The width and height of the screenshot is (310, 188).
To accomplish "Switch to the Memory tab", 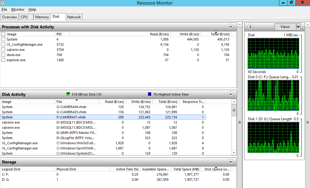I will (x=42, y=17).
